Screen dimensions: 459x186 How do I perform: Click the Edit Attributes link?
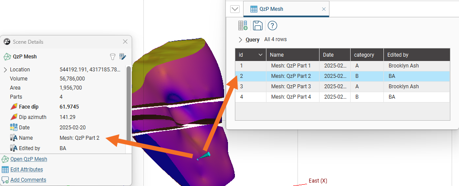click(26, 170)
